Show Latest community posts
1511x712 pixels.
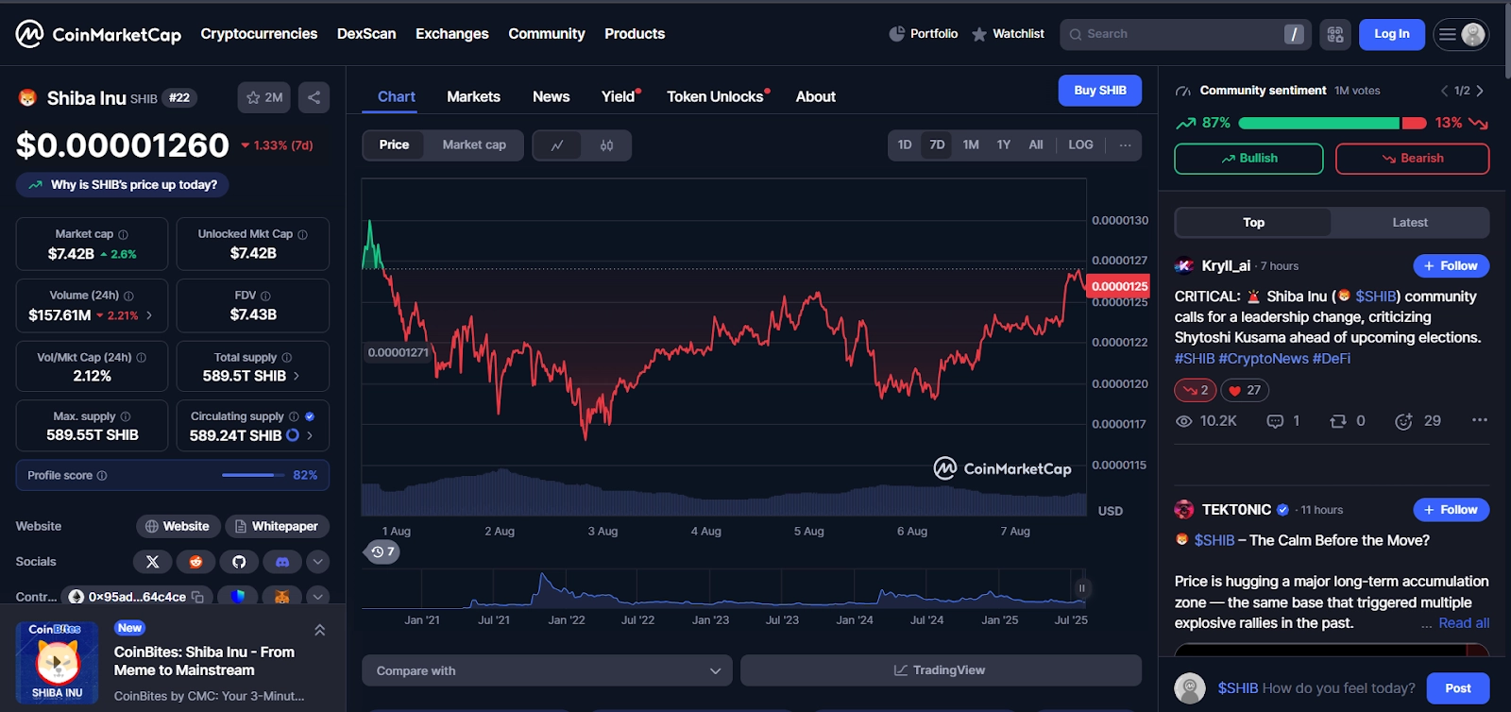[1410, 223]
